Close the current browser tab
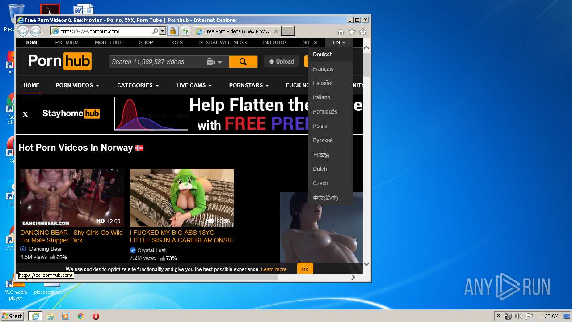Viewport: 572px width, 322px height. point(276,31)
